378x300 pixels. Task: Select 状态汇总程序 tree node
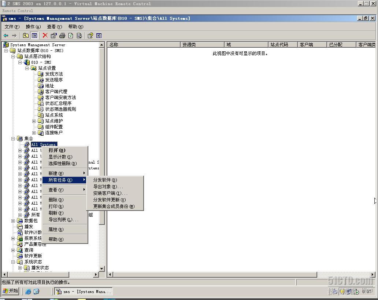[x=58, y=103]
